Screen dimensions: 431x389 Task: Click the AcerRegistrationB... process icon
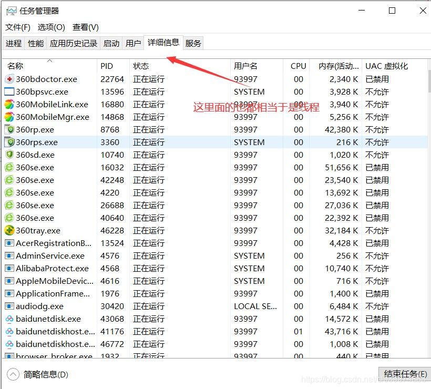pos(9,243)
